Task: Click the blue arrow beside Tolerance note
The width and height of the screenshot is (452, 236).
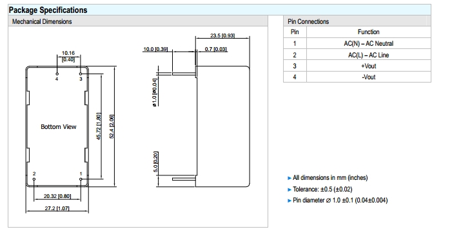Action: tap(290, 190)
